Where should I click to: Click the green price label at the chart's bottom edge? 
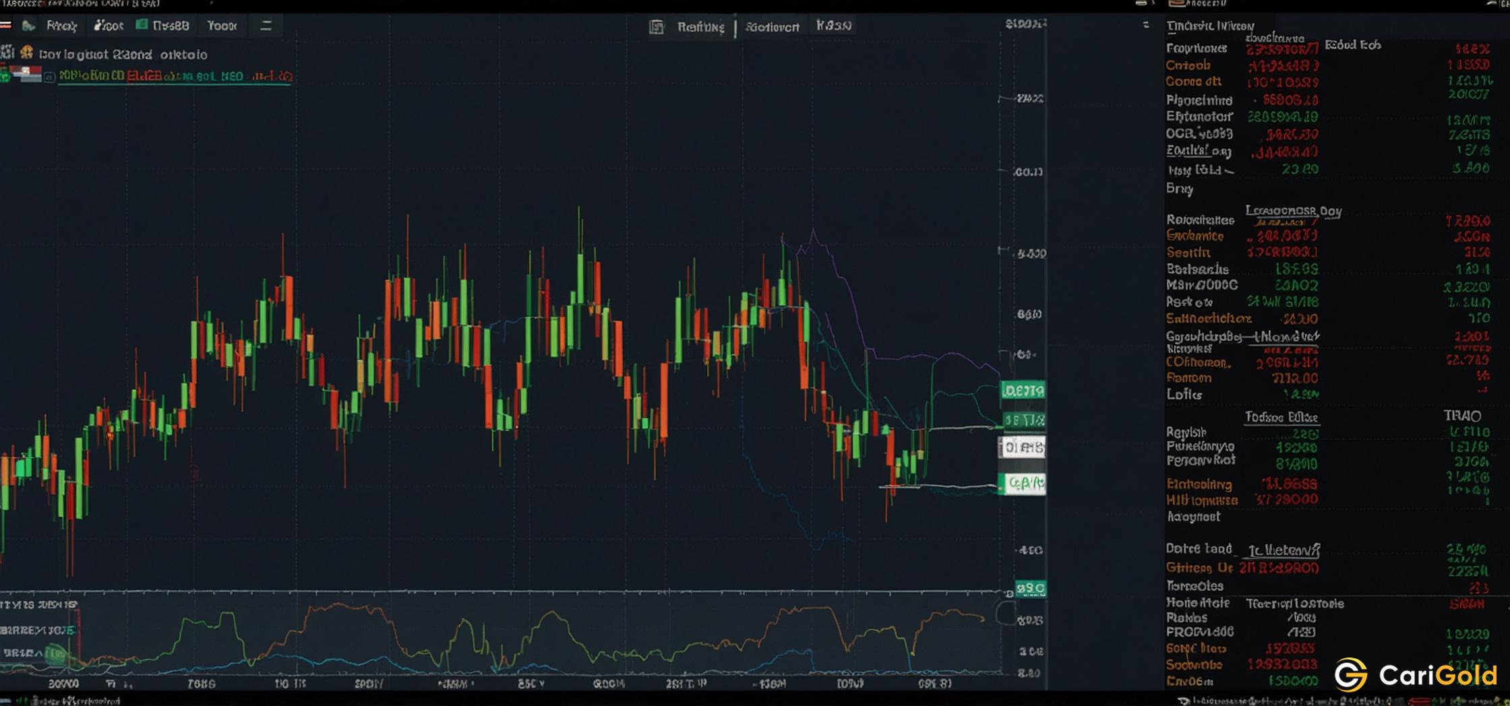[x=1031, y=588]
